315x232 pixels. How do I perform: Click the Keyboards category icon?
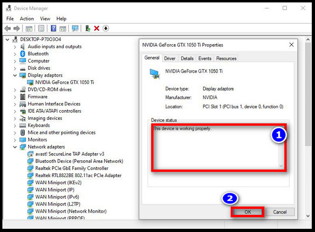(x=22, y=125)
